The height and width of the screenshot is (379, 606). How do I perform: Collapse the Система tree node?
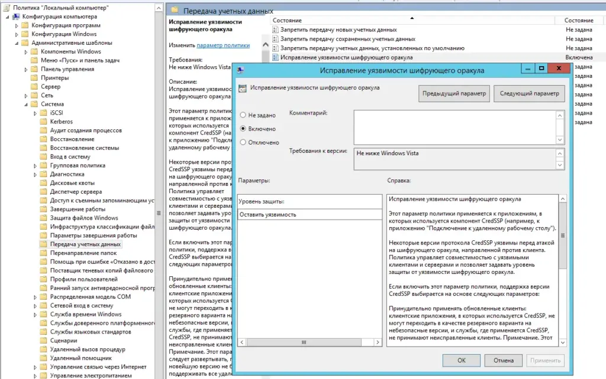26,104
